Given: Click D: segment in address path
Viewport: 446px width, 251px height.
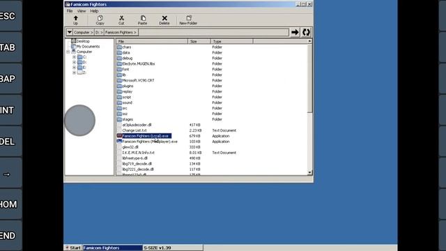Looking at the screenshot, I should point(99,33).
